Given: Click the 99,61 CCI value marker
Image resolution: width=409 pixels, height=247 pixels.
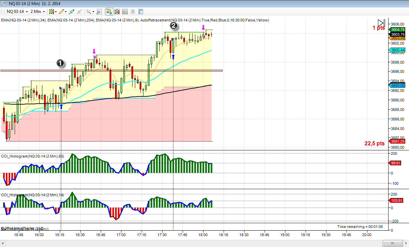Looking at the screenshot, I should click(395, 163).
